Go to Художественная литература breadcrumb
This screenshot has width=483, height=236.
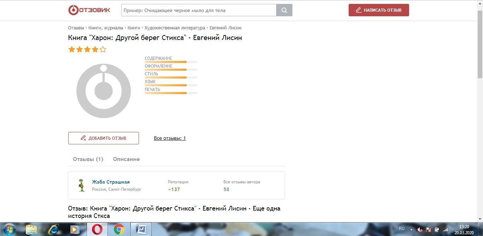coord(175,28)
